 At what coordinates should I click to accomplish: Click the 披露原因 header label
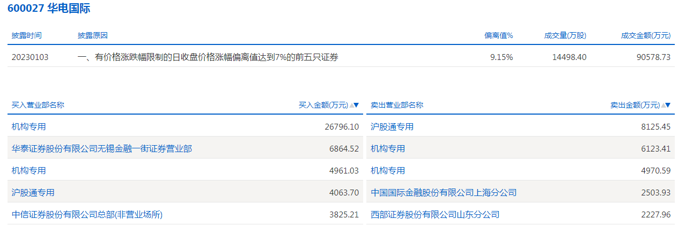point(93,35)
